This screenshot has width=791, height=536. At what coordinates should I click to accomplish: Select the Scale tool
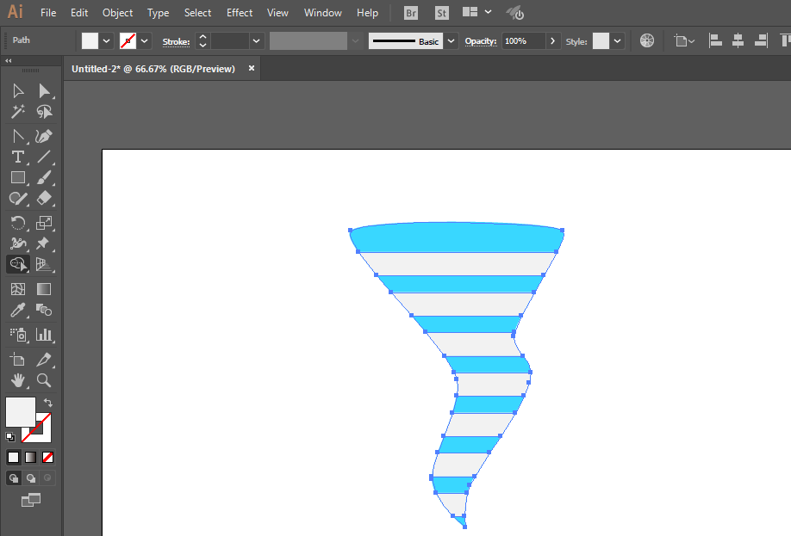44,223
